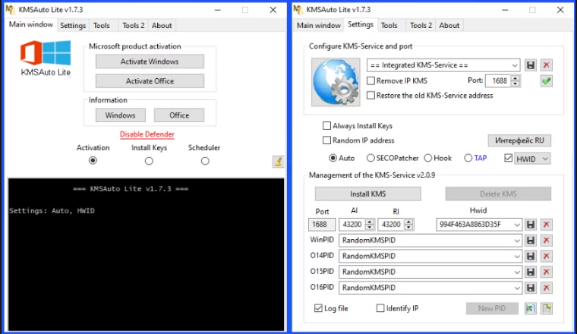Image resolution: width=577 pixels, height=334 pixels.
Task: Clear the O15PID row with red X
Action: (547, 272)
